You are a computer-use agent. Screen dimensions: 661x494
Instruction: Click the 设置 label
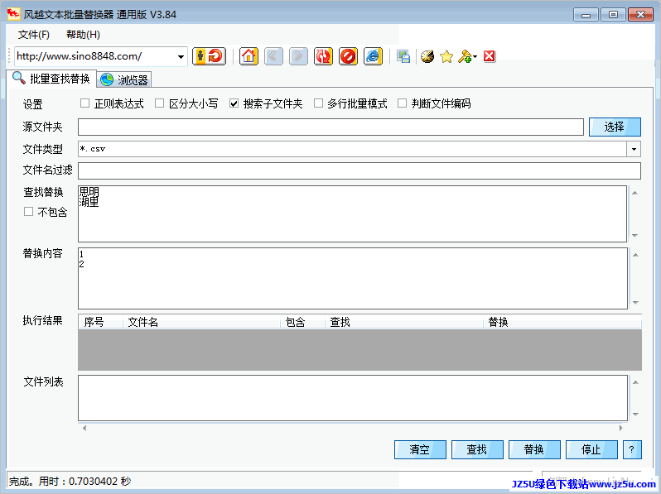(33, 104)
